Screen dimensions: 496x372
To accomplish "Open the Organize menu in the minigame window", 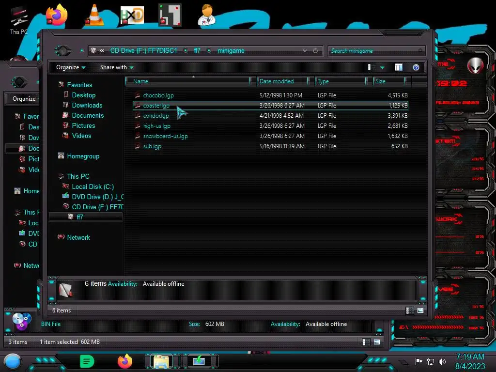I will point(71,67).
